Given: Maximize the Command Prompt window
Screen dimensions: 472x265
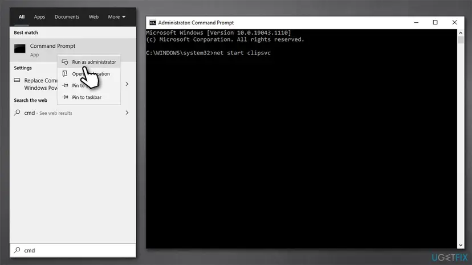Looking at the screenshot, I should coord(436,23).
